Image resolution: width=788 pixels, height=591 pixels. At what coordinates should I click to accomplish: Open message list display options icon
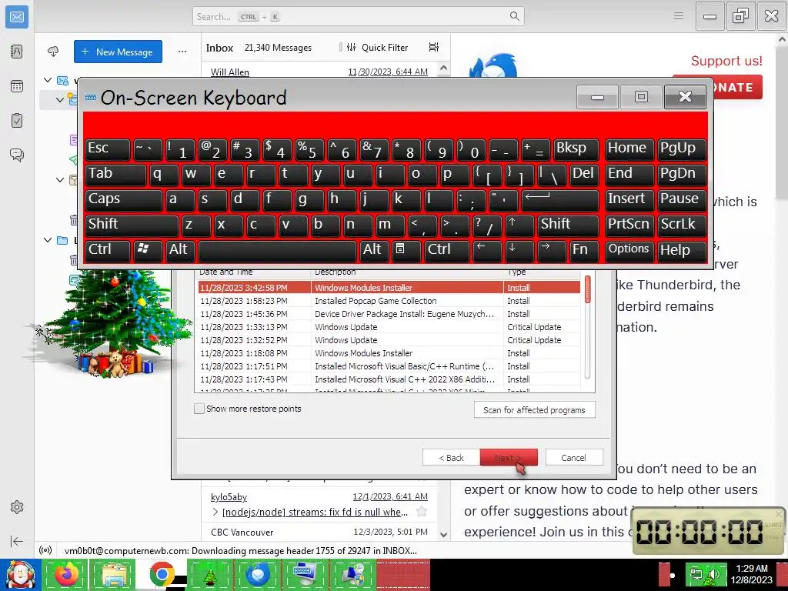434,47
